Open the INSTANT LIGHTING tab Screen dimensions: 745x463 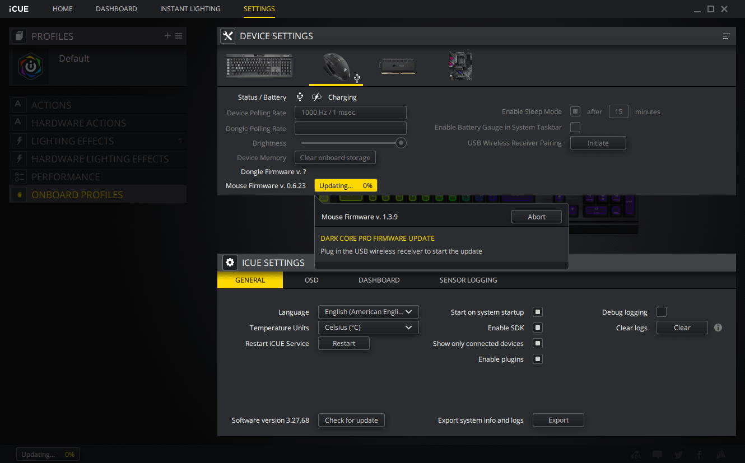pos(190,9)
